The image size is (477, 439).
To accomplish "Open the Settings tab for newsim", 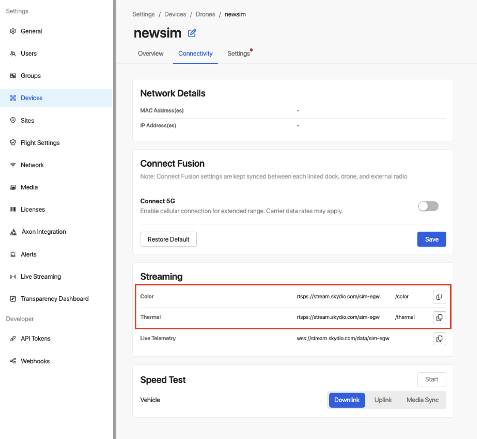I will point(239,54).
